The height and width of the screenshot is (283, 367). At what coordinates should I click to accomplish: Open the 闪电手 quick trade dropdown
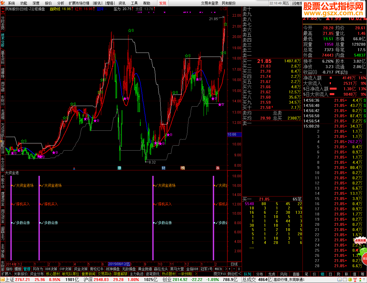[297, 3]
